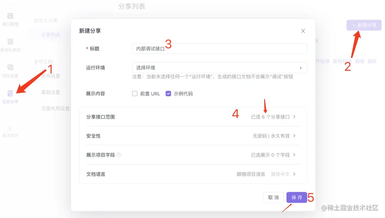
Task: Uncheck the 示例代码 option
Action: (168, 94)
